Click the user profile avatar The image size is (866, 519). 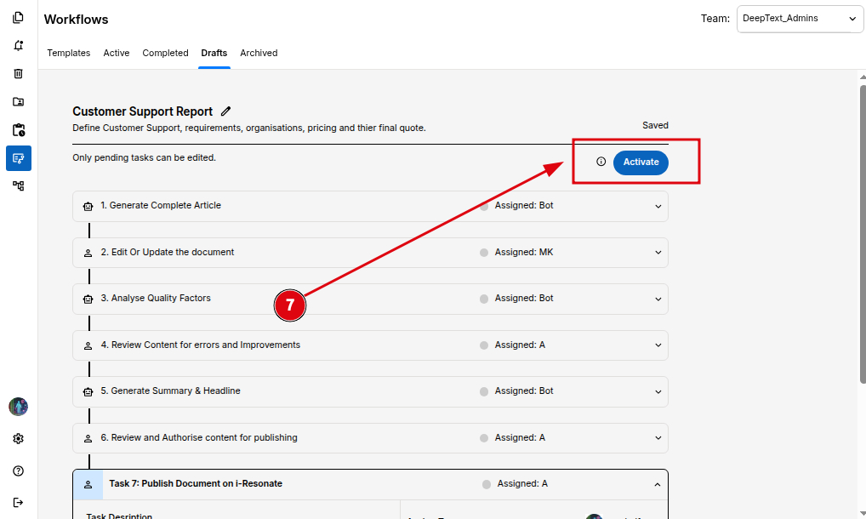pos(19,407)
